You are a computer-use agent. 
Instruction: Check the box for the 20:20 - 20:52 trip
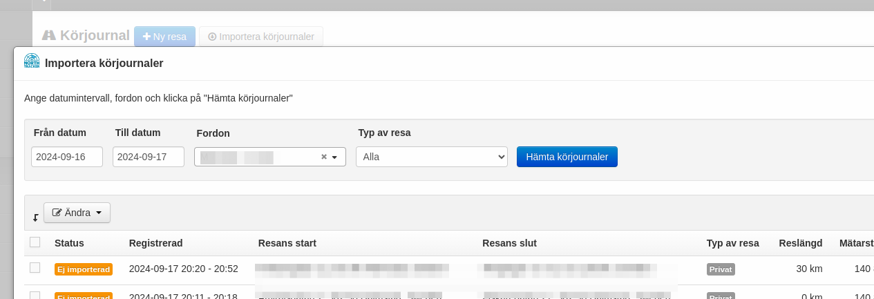pyautogui.click(x=35, y=268)
